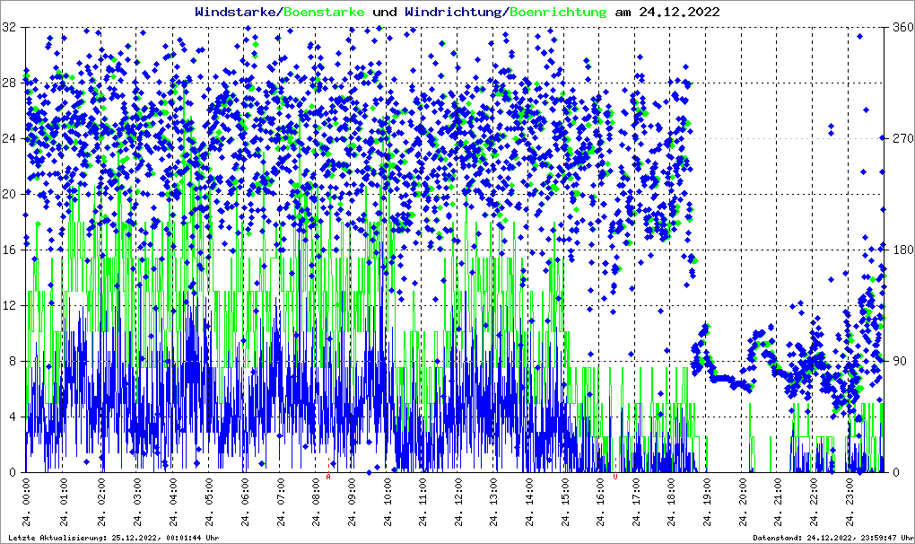The width and height of the screenshot is (915, 544).
Task: Click the 05:00 time axis label
Action: click(209, 503)
